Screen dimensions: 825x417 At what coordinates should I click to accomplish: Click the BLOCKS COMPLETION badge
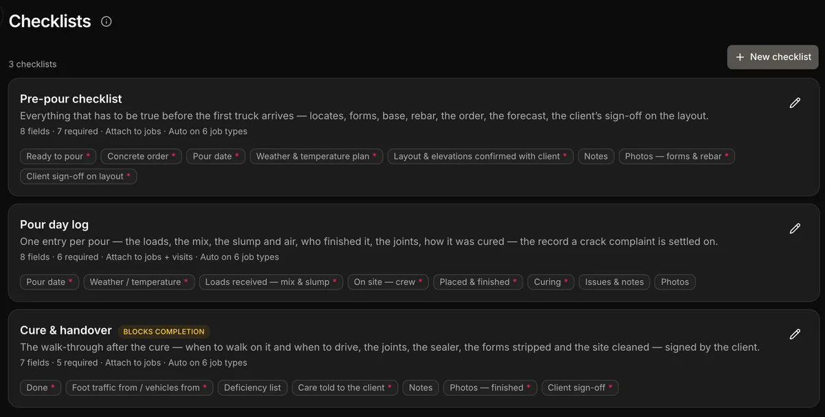(164, 331)
